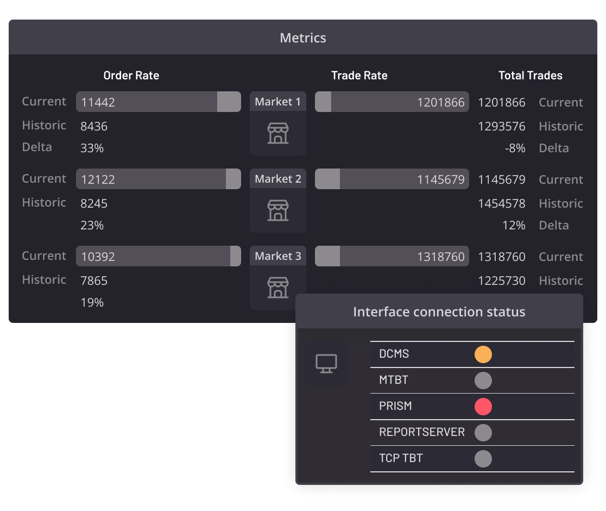Click the TCP TBT status indicator
The height and width of the screenshot is (511, 606).
coord(483,458)
